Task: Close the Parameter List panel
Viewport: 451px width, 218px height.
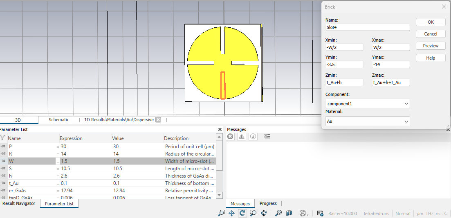Action: coord(220,129)
